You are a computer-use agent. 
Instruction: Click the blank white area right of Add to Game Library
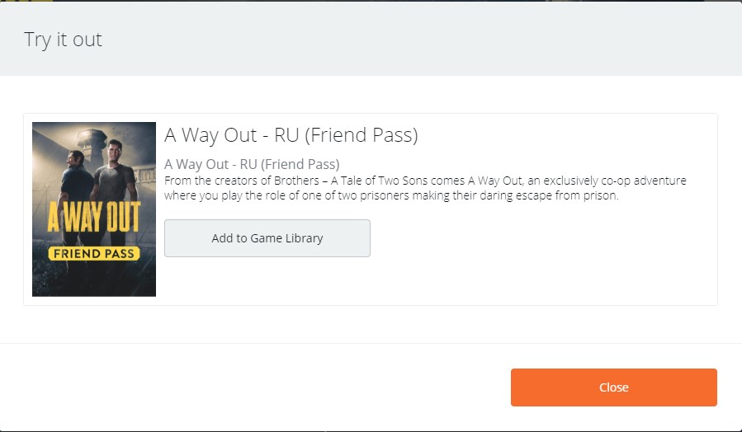536,238
